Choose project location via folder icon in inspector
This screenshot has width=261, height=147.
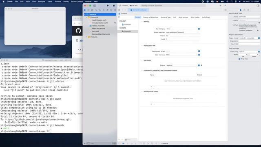pyautogui.click(x=259, y=23)
